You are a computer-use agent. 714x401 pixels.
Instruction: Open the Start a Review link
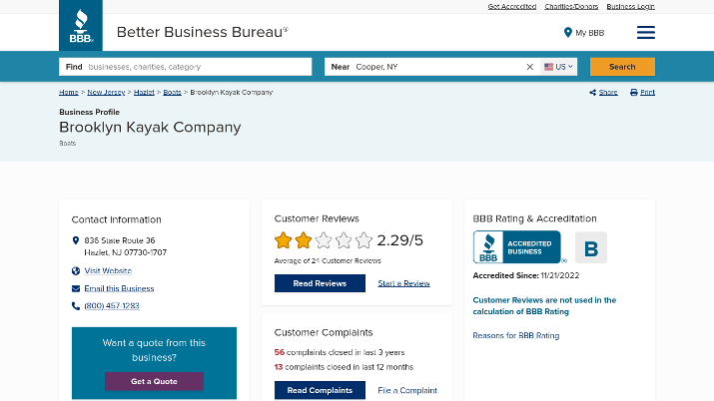[x=403, y=283]
